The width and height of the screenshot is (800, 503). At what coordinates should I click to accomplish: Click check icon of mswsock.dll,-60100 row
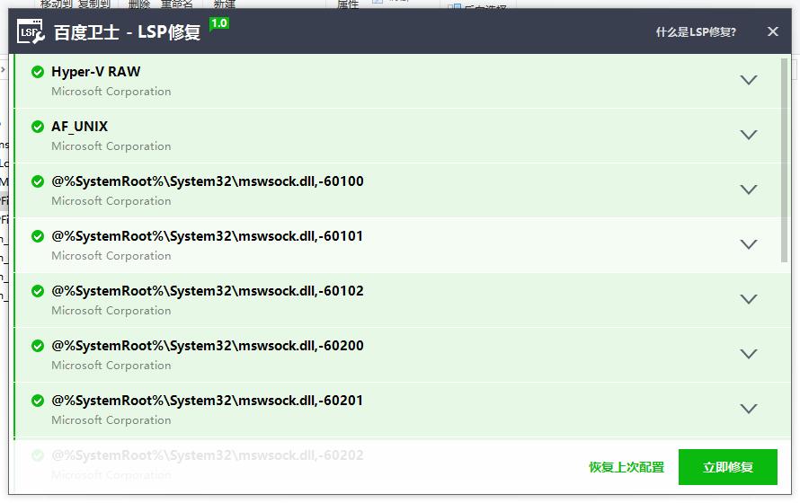[37, 181]
